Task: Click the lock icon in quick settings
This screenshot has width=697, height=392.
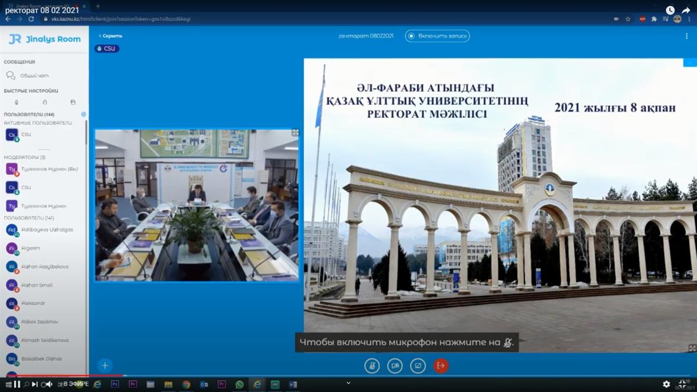Action: pos(45,102)
